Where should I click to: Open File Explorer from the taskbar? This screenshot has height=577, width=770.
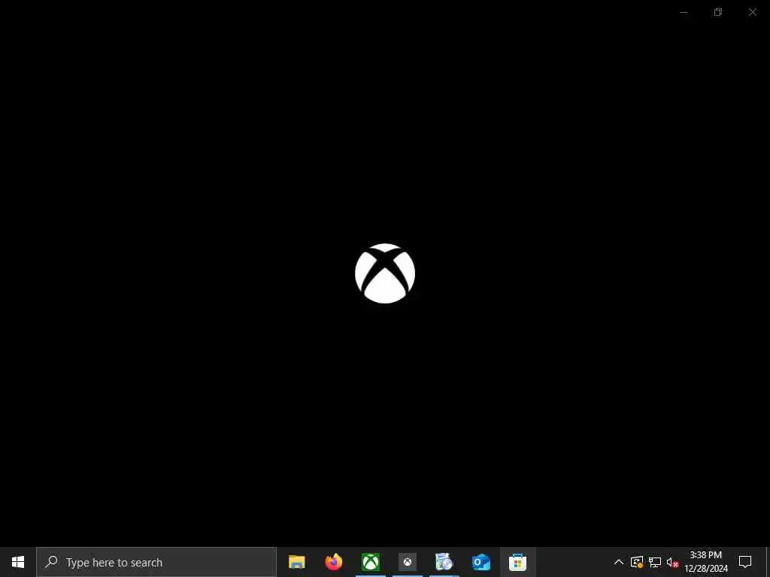(x=296, y=562)
